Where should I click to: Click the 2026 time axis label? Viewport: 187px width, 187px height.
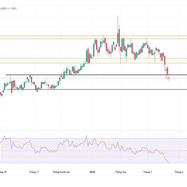tap(92, 172)
